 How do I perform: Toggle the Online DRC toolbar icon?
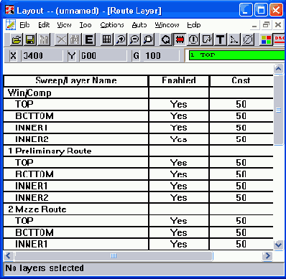tap(280, 39)
